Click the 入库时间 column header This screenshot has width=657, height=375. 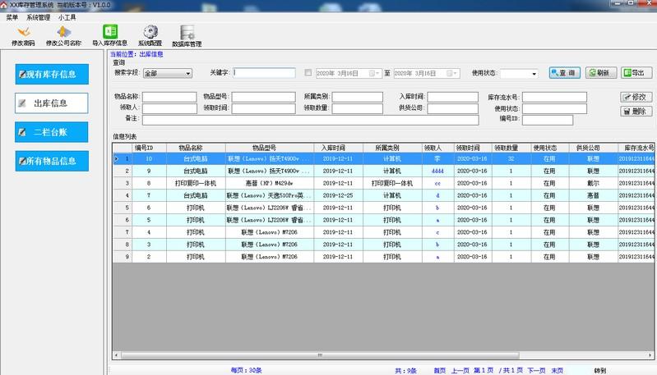click(338, 148)
